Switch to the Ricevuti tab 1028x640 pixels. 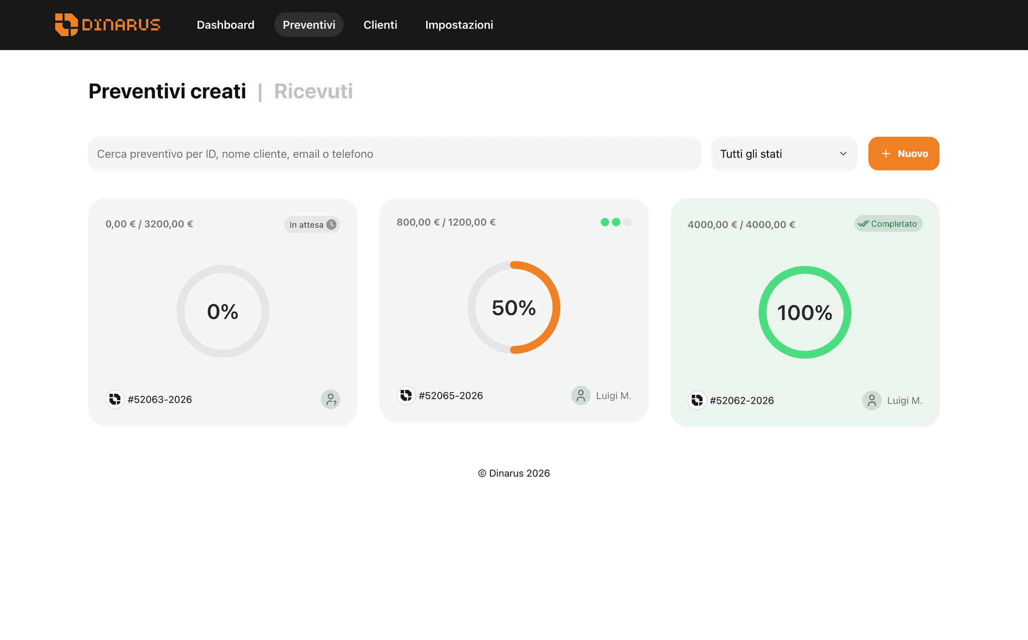click(313, 91)
